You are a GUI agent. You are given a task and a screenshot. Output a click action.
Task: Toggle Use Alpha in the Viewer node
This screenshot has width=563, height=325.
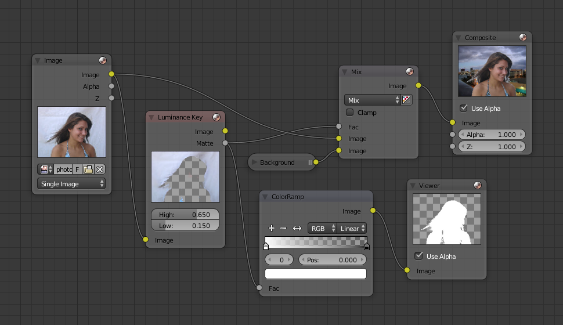click(x=418, y=257)
